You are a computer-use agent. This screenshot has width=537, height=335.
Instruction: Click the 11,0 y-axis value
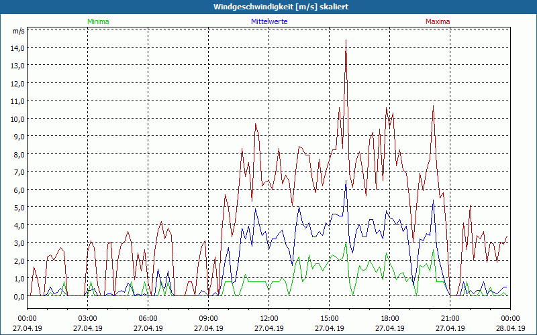tap(18, 101)
